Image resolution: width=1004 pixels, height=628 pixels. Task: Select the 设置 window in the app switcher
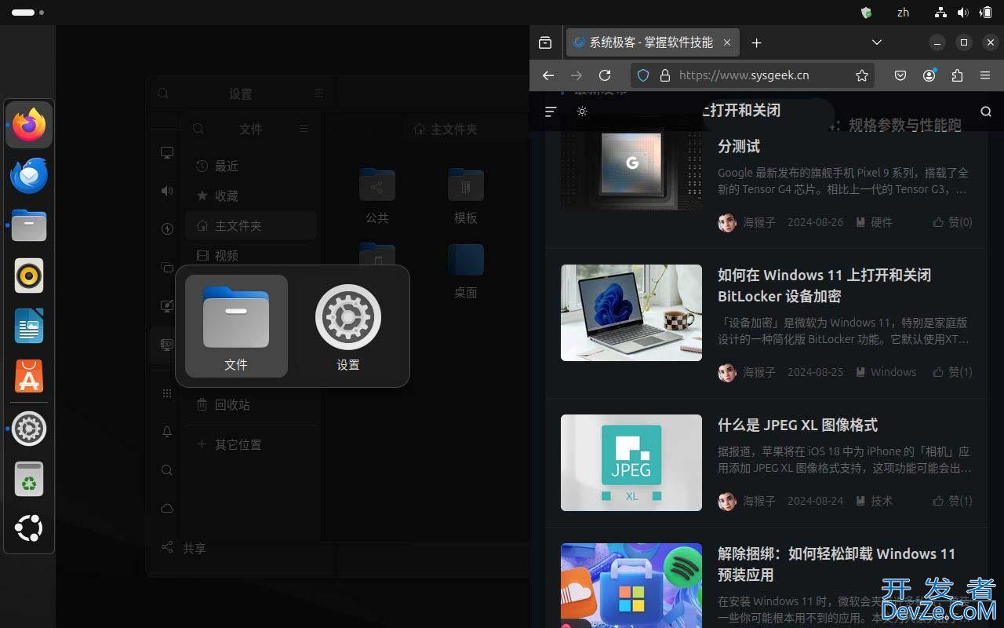pyautogui.click(x=348, y=326)
